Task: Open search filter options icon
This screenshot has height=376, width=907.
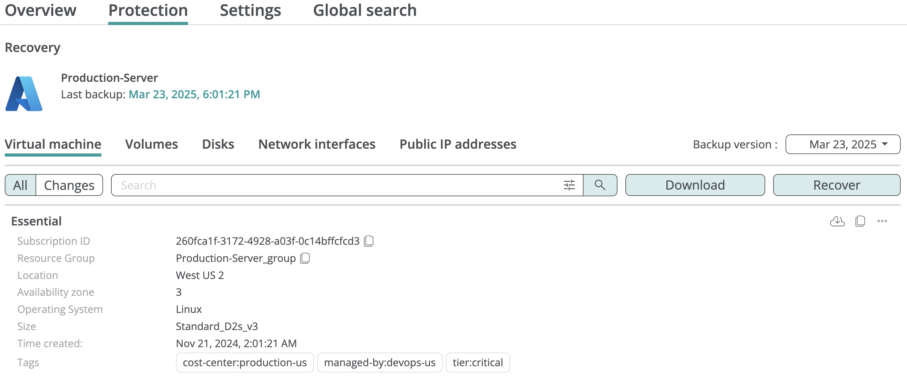Action: [569, 185]
